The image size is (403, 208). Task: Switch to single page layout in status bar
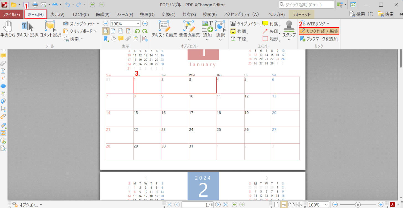tap(276, 205)
